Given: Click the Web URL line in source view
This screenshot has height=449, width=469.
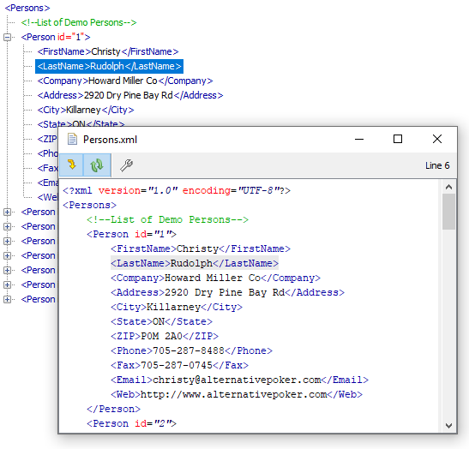Looking at the screenshot, I should [x=237, y=395].
